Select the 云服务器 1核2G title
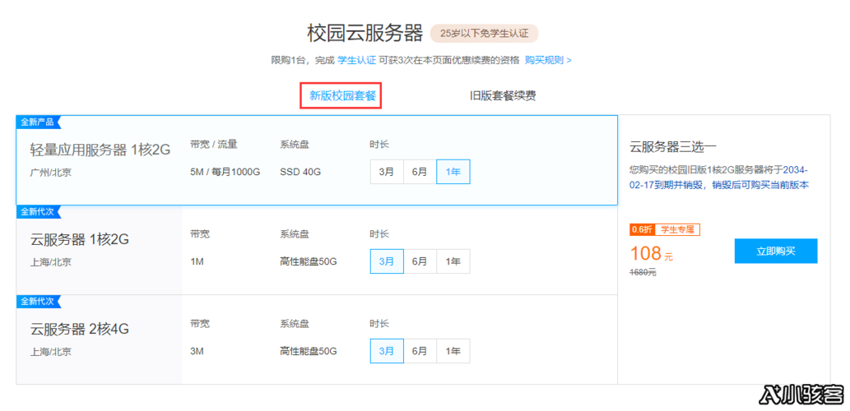This screenshot has width=850, height=411. [x=80, y=239]
